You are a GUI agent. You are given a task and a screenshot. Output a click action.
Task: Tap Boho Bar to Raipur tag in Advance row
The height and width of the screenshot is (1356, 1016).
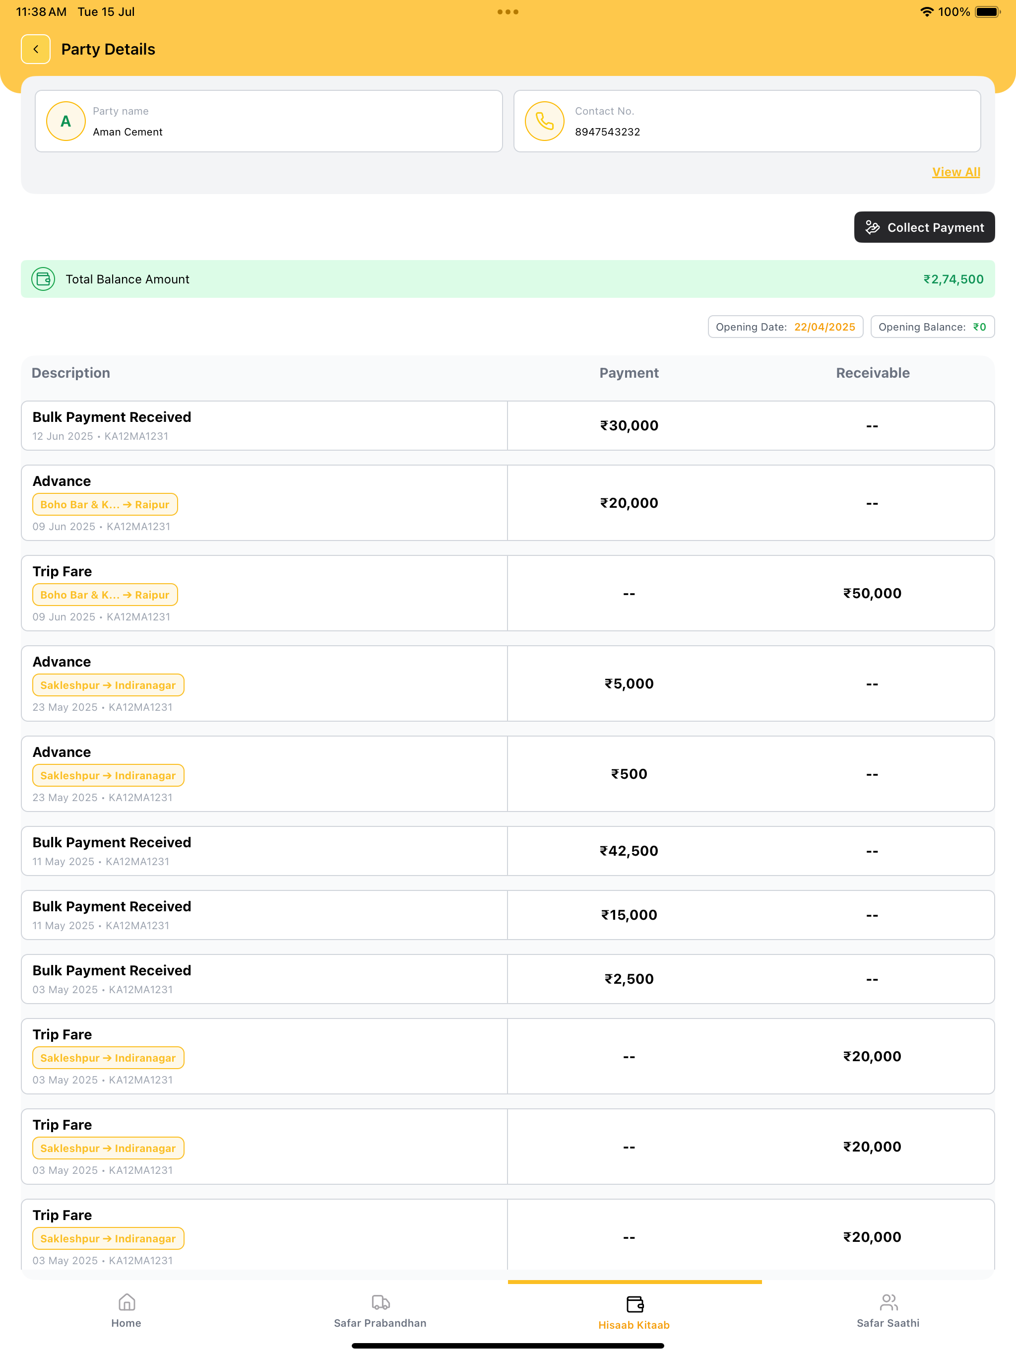click(x=105, y=505)
